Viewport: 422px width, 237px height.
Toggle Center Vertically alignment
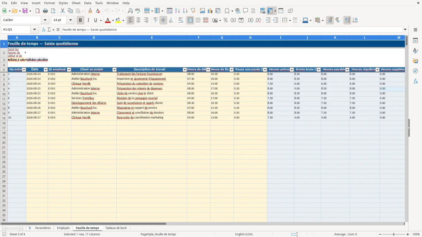pyautogui.click(x=163, y=20)
